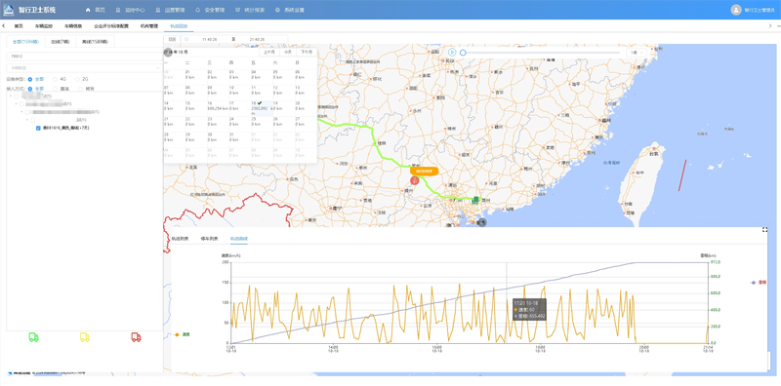Select the 4G device type radio button

pos(56,79)
